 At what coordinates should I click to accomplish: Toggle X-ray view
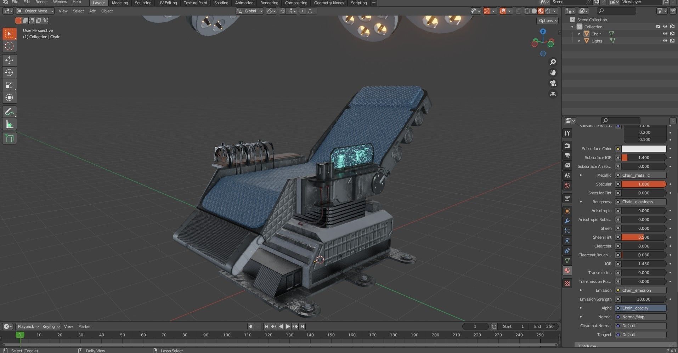[518, 11]
